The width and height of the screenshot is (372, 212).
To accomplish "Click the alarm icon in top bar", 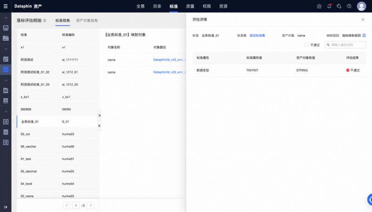I will tap(319, 6).
